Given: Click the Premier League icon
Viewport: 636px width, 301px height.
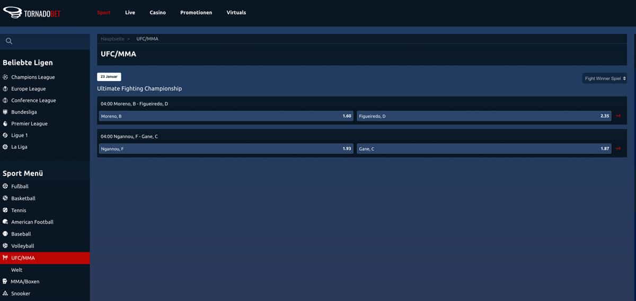Looking at the screenshot, I should point(5,123).
